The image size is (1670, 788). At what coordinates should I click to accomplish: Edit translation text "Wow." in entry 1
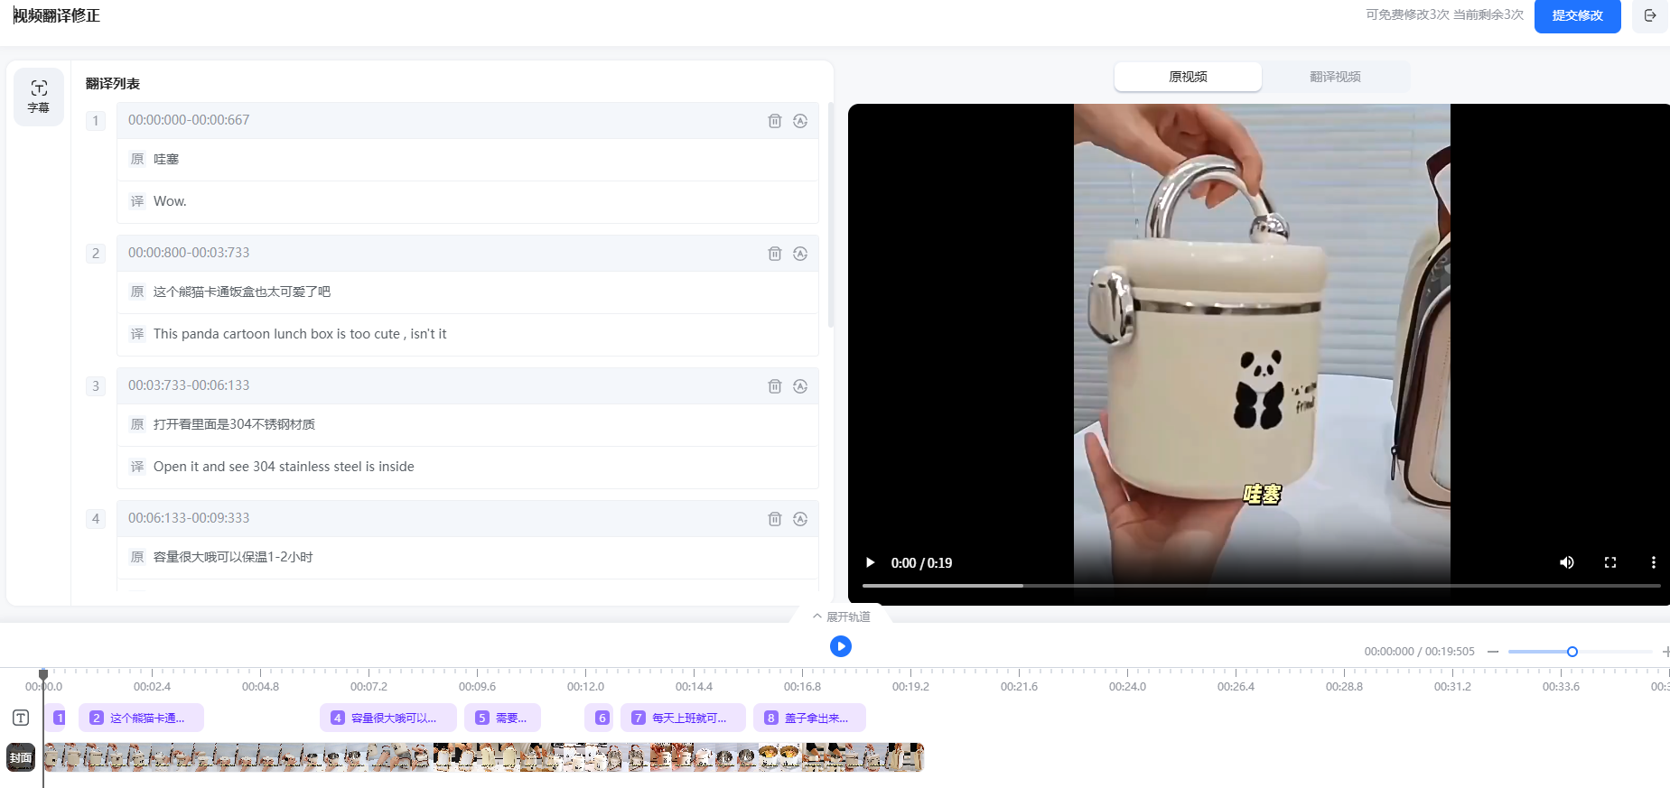[x=170, y=201]
